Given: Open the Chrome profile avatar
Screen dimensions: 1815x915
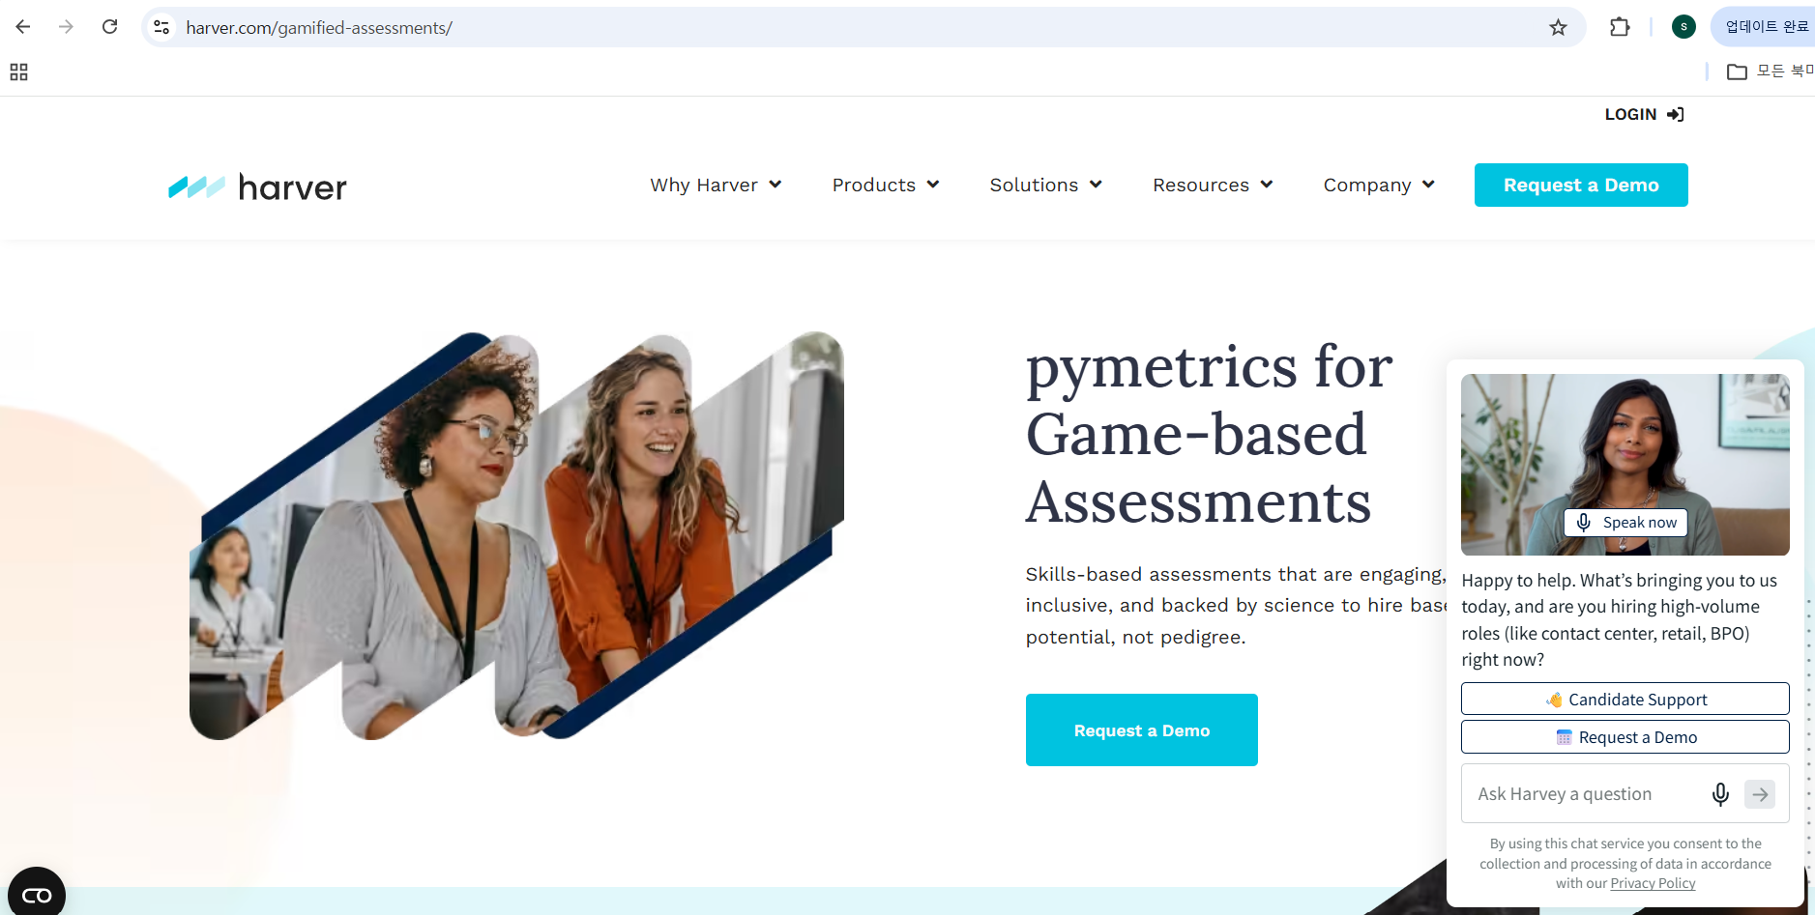Looking at the screenshot, I should (1683, 27).
